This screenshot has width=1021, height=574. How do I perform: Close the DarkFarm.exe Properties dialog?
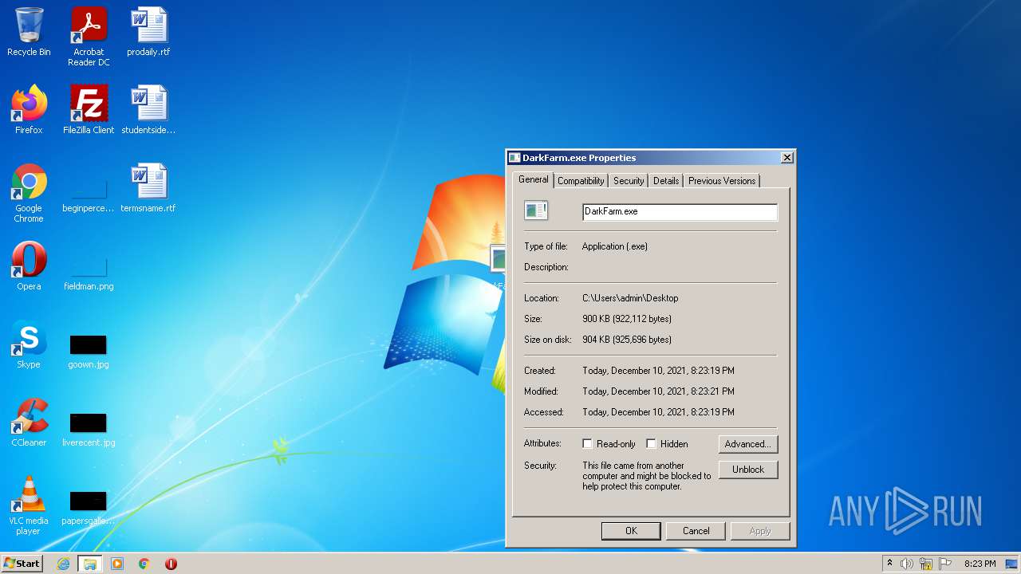(x=786, y=158)
